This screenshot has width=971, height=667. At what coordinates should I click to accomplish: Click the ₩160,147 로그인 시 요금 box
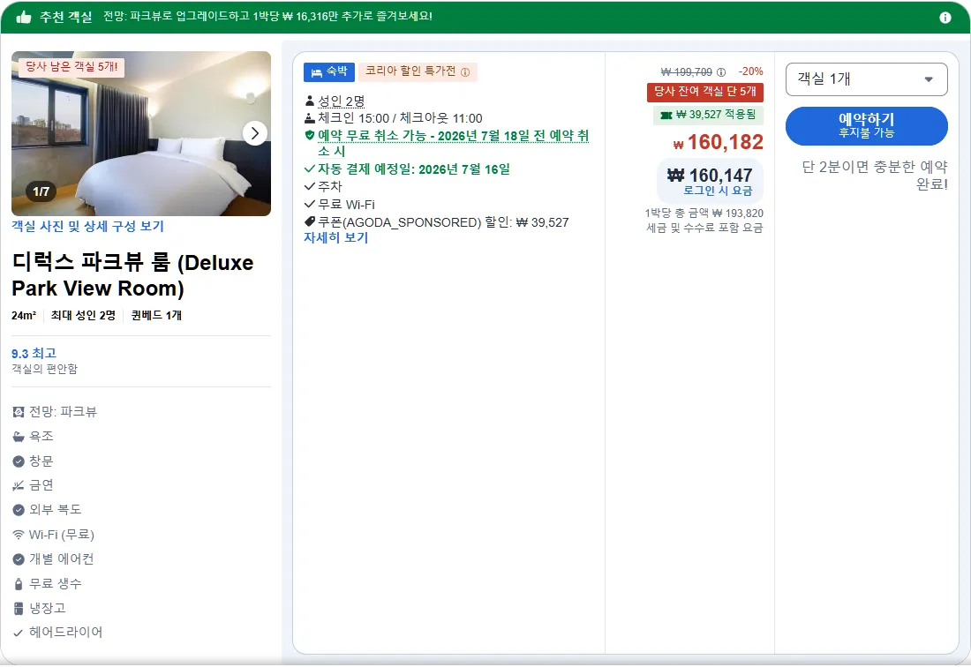(x=710, y=181)
